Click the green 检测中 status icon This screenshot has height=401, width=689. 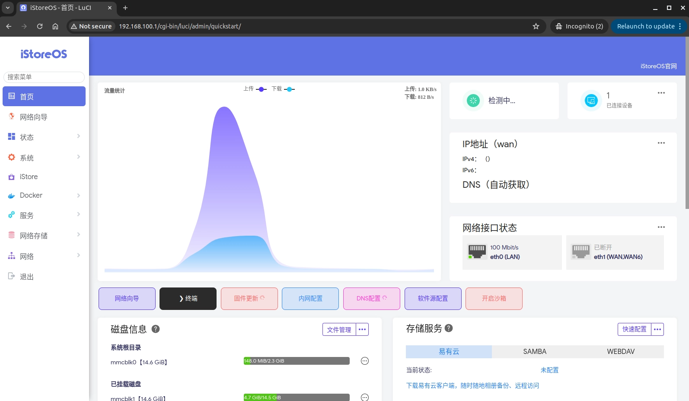point(473,101)
